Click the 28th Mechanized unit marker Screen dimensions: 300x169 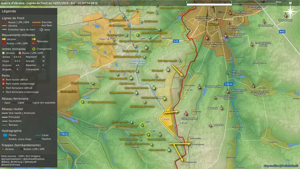point(169,150)
